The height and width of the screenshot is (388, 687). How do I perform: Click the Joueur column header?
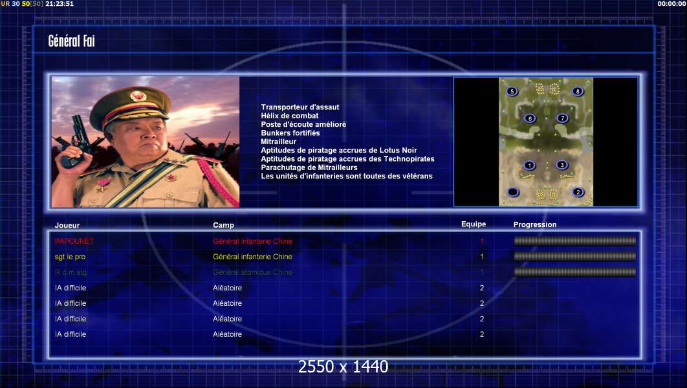coord(67,225)
